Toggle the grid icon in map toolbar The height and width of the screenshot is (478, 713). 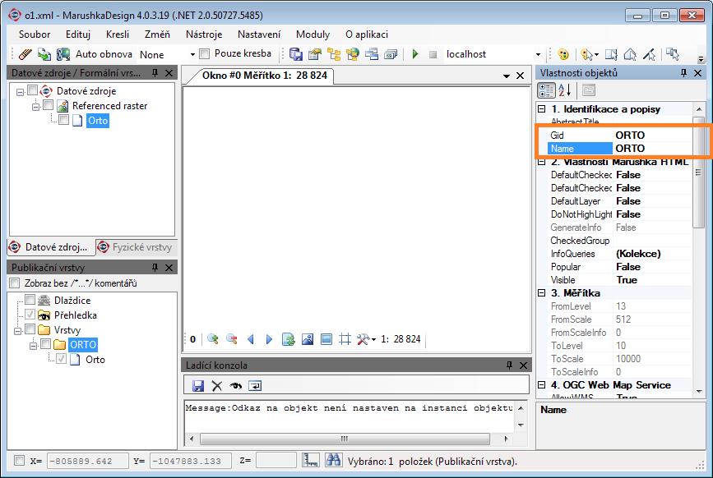[x=345, y=339]
